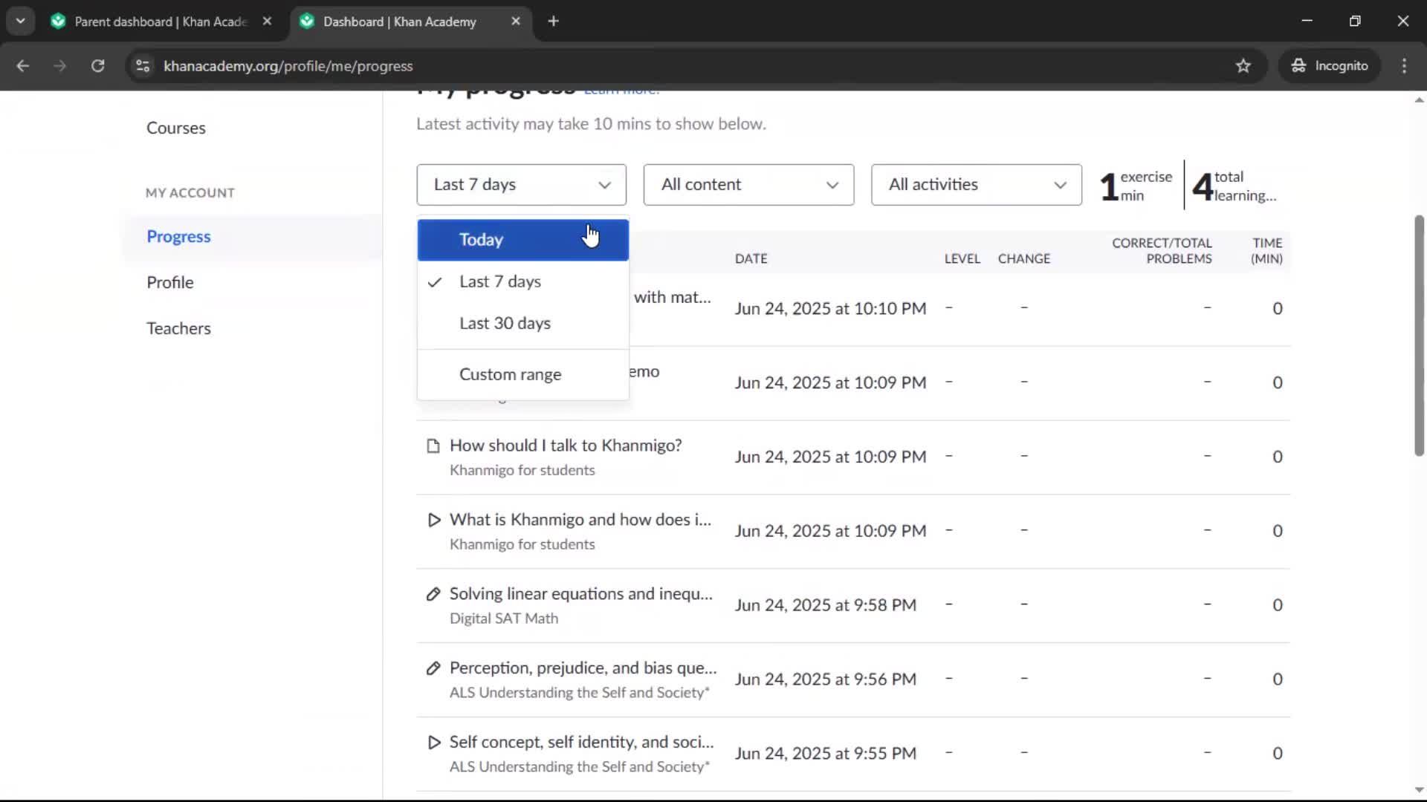Image resolution: width=1427 pixels, height=802 pixels.
Task: Open Chrome three-dot menu
Action: pos(1404,66)
